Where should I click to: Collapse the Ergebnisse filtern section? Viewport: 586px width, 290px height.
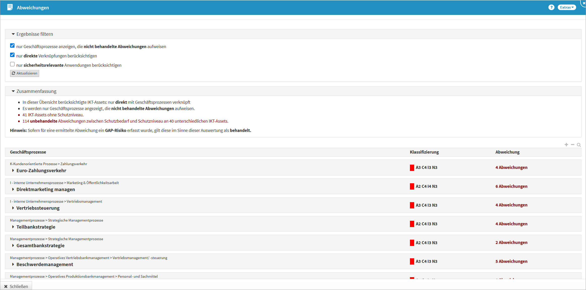click(x=13, y=34)
